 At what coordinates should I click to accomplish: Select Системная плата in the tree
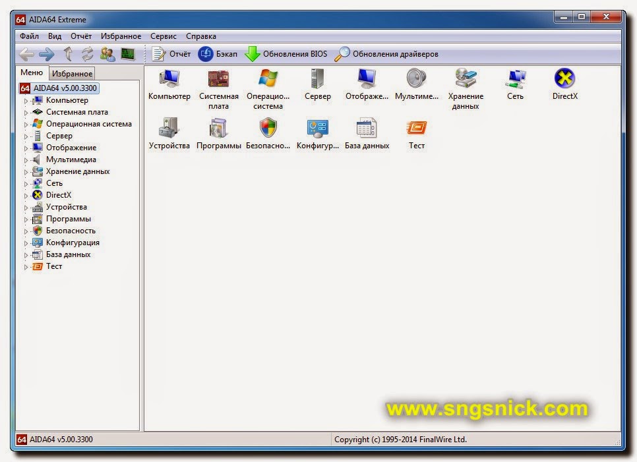tap(76, 112)
